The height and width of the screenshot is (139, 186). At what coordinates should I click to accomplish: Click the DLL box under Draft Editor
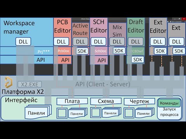pyautogui.click(x=136, y=42)
